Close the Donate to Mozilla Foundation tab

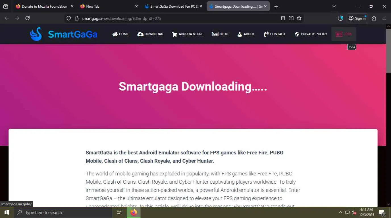coord(72,6)
